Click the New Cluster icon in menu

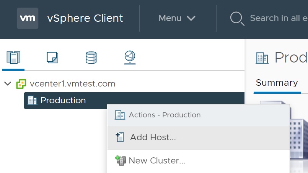(x=120, y=161)
